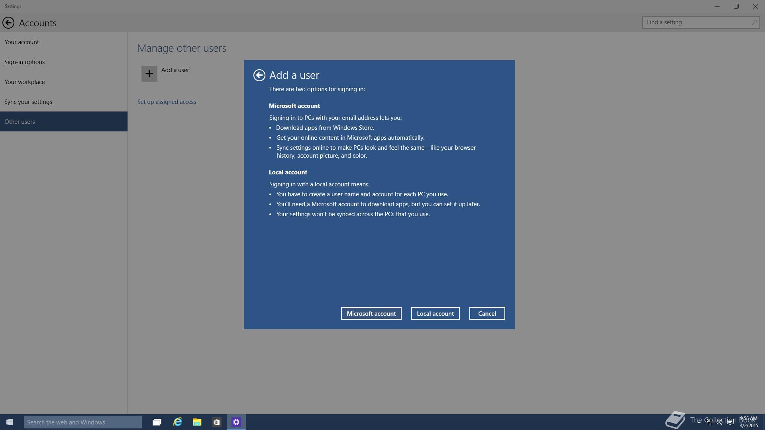Minimize the Settings window
The width and height of the screenshot is (765, 430).
[717, 6]
